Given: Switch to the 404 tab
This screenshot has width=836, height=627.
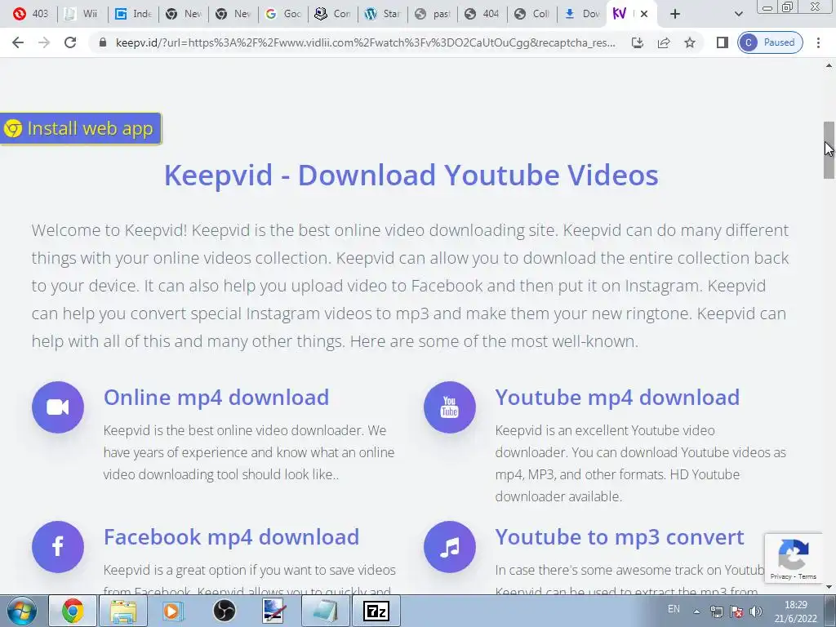Looking at the screenshot, I should [x=482, y=14].
